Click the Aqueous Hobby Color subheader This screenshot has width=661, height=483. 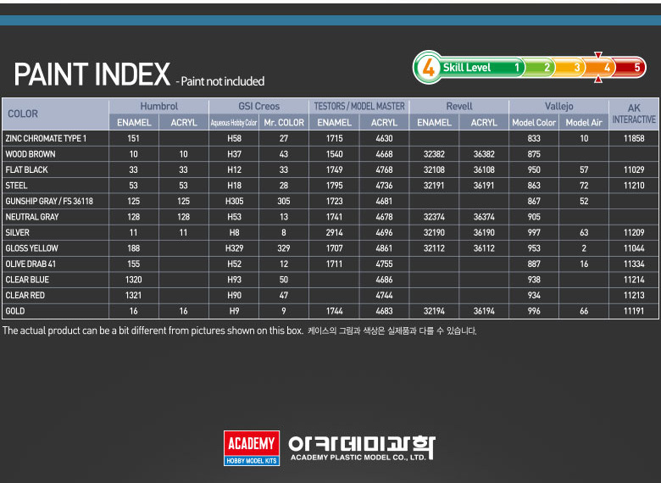click(234, 123)
